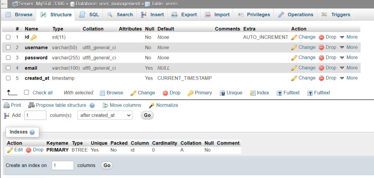Click the red Drop icon for username
Image resolution: width=374 pixels, height=178 pixels.
point(321,47)
